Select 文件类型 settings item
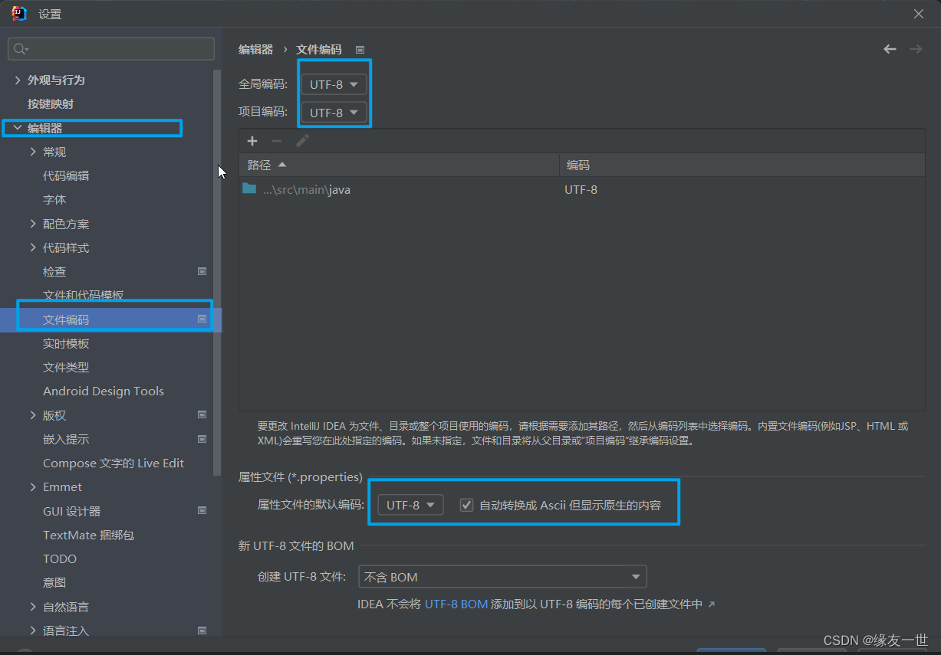The image size is (941, 655). point(66,367)
